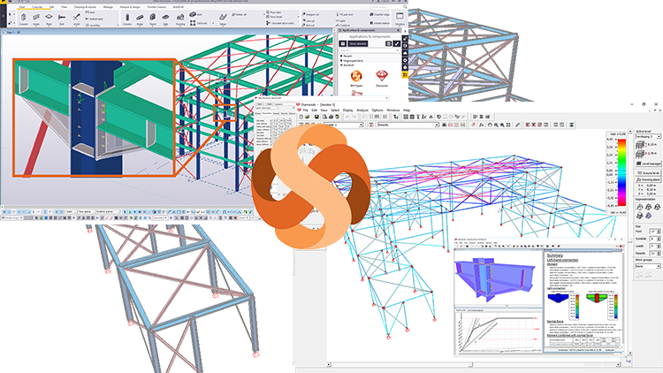Open the Active level dropdown in Diamonds
The width and height of the screenshot is (663, 373).
point(648,137)
